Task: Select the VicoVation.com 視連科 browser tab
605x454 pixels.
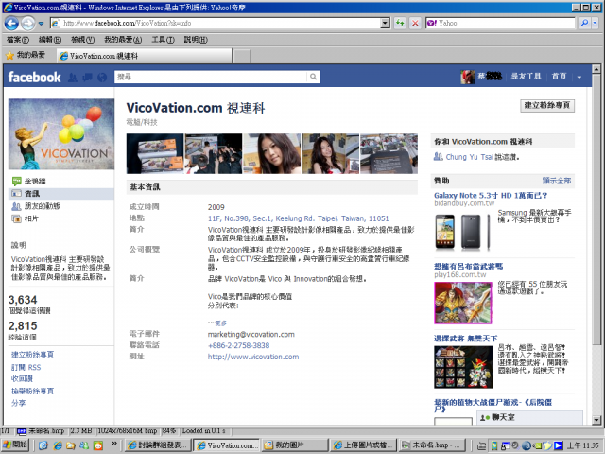Action: click(145, 56)
